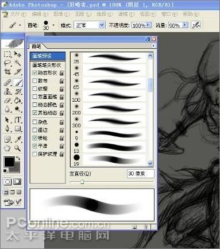The height and width of the screenshot is (249, 220).
Task: Open the Brushes panel flyout menu arrow
Action: [x=153, y=46]
